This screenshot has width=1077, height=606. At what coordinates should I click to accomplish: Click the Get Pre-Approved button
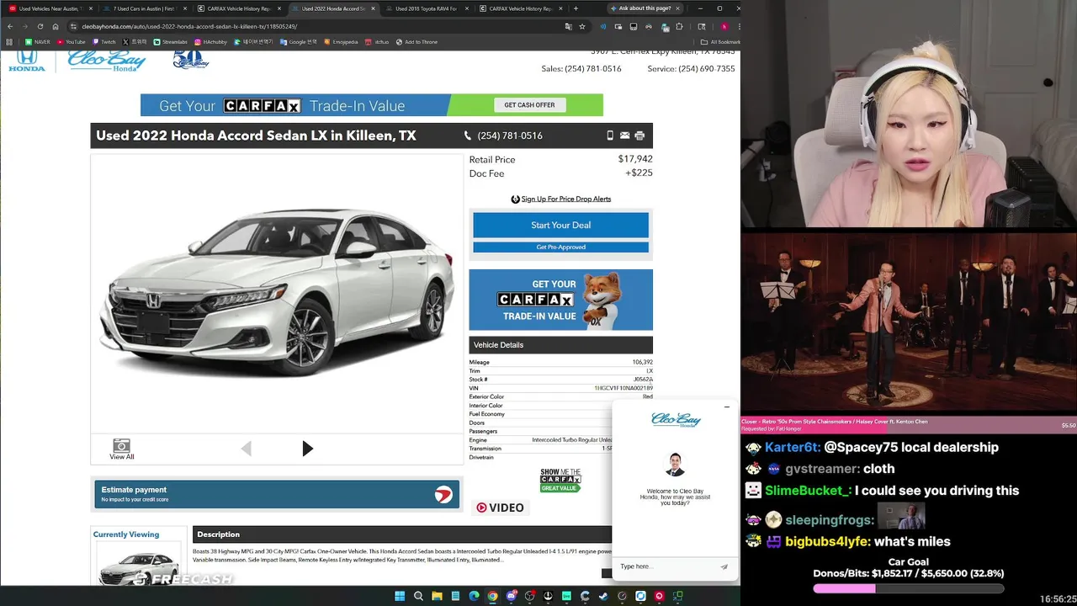click(560, 247)
